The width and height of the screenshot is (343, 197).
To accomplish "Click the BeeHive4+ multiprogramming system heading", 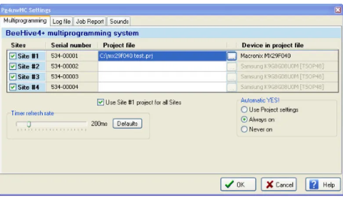I will click(72, 33).
